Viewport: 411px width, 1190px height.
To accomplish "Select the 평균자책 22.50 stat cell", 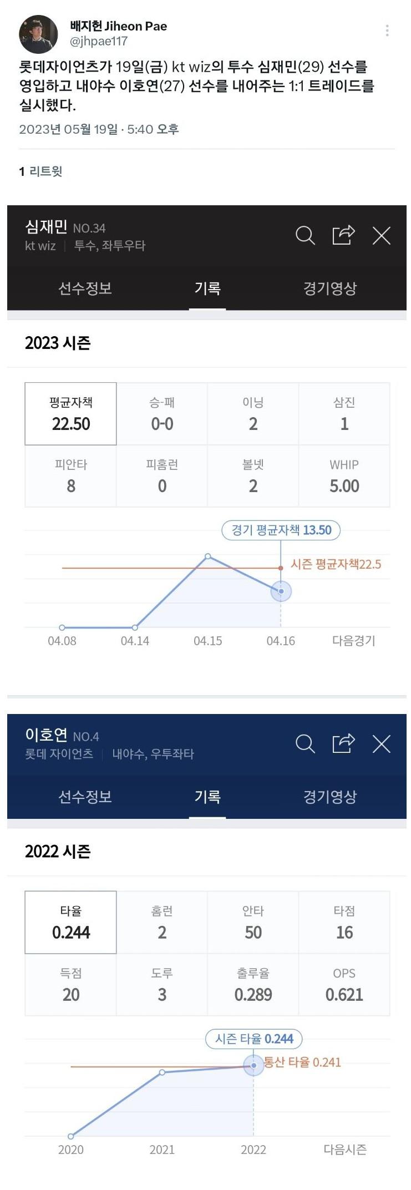I will 71,414.
